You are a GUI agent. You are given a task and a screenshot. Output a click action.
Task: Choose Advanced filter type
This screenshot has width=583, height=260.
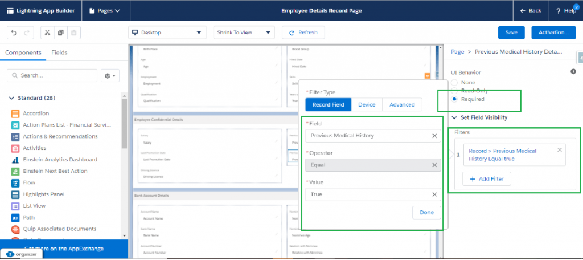point(402,105)
